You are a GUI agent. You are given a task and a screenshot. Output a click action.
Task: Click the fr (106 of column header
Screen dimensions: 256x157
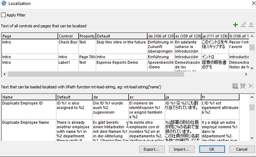(239, 36)
